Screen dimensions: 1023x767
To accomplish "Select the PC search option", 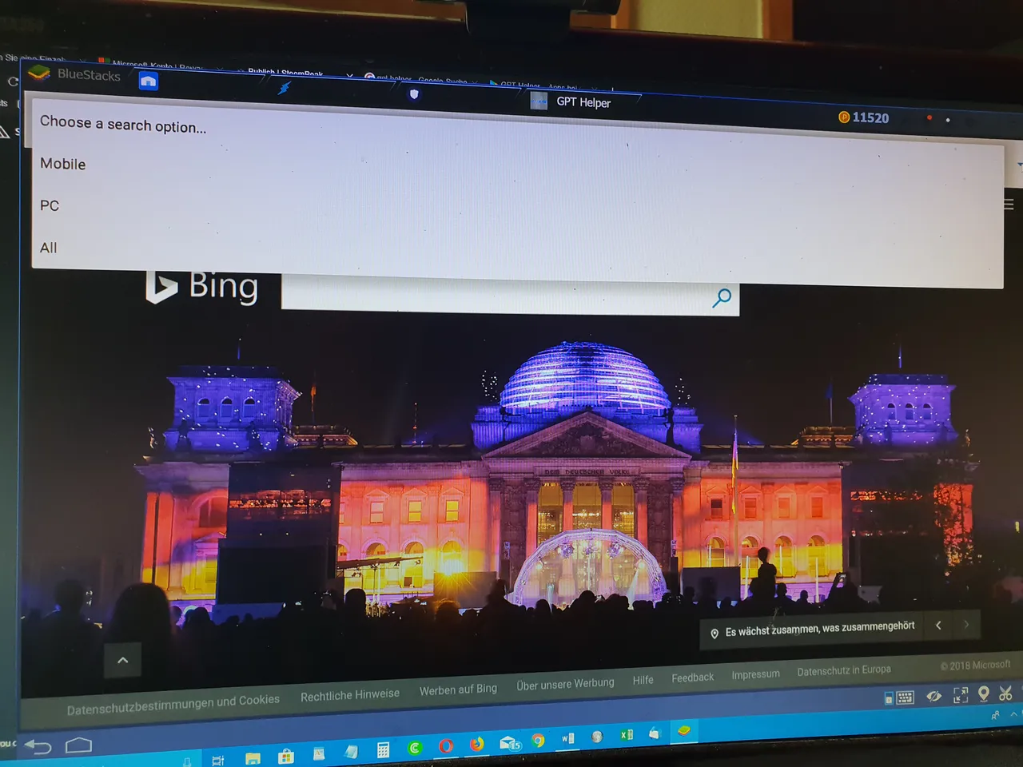I will [x=50, y=205].
